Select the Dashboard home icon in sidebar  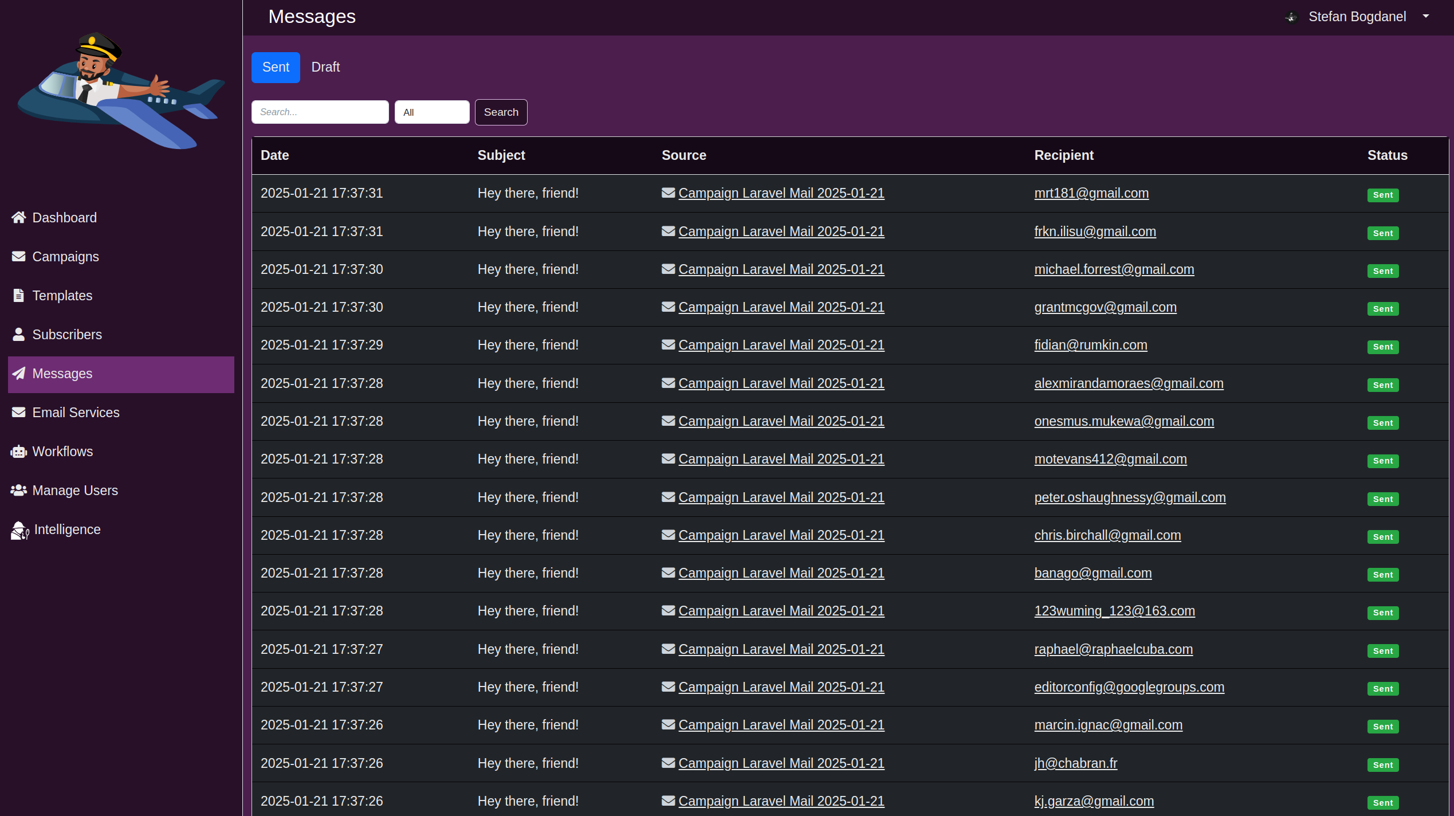(18, 217)
